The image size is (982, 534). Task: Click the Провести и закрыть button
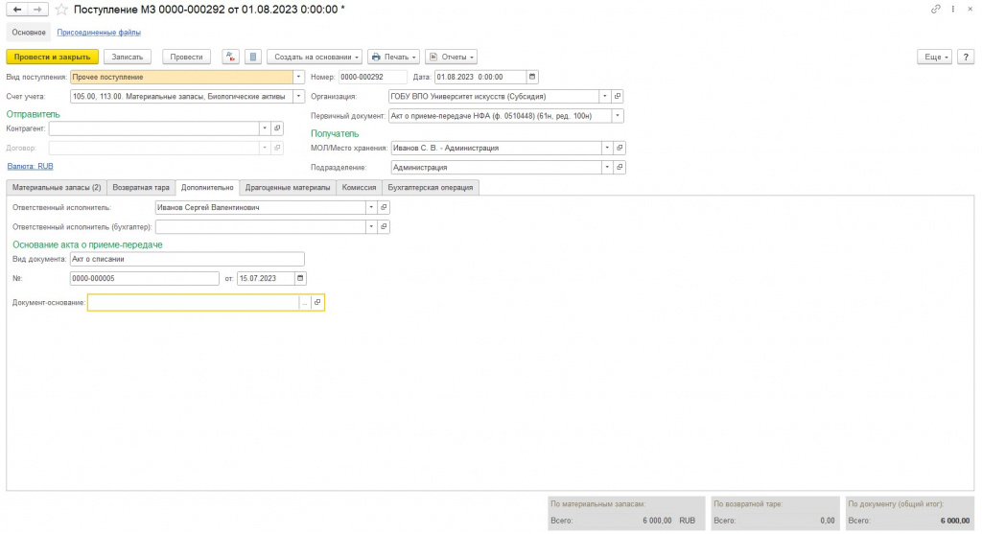click(53, 57)
